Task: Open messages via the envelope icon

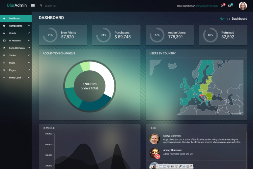Action: (x=230, y=6)
